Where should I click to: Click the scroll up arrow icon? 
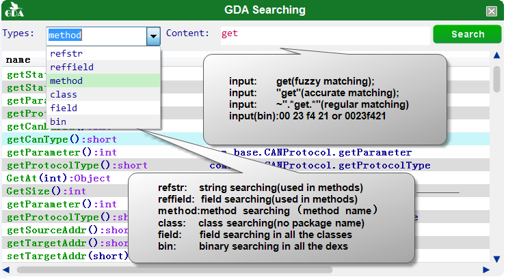tap(496, 55)
